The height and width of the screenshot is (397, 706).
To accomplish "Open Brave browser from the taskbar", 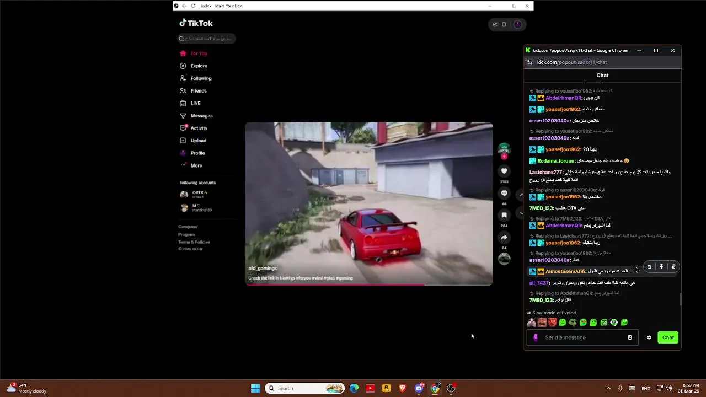I will 403,388.
